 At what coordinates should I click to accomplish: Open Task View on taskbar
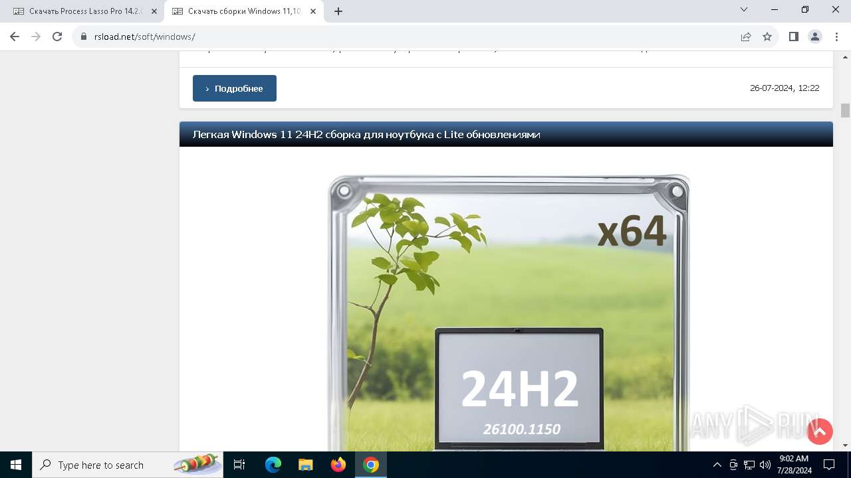[240, 465]
